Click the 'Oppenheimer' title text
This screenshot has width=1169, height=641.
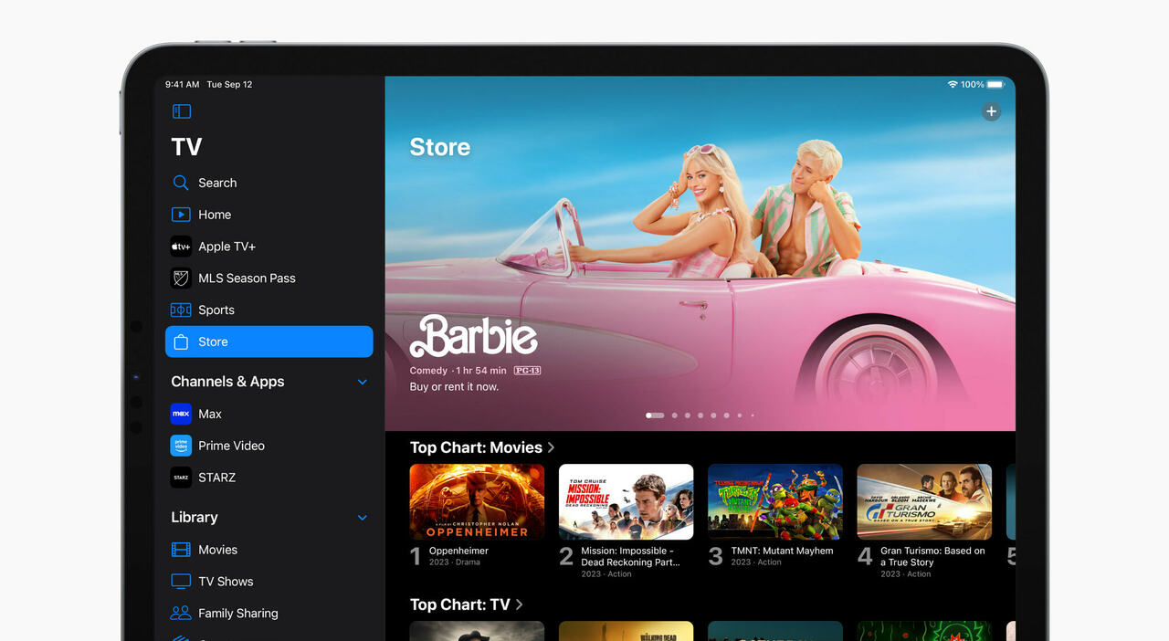pyautogui.click(x=458, y=551)
